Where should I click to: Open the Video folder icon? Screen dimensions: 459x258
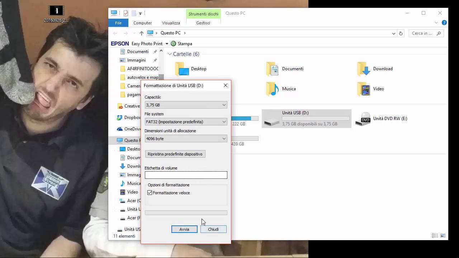(364, 89)
